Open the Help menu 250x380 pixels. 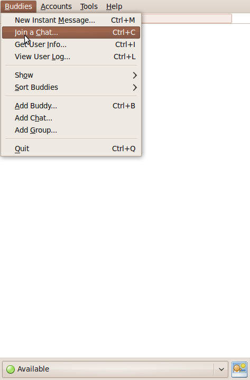(x=114, y=6)
